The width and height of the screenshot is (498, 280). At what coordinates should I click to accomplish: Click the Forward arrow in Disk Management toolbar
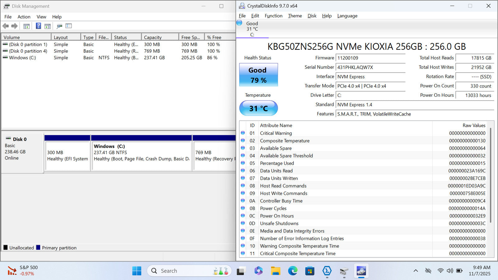pyautogui.click(x=14, y=26)
